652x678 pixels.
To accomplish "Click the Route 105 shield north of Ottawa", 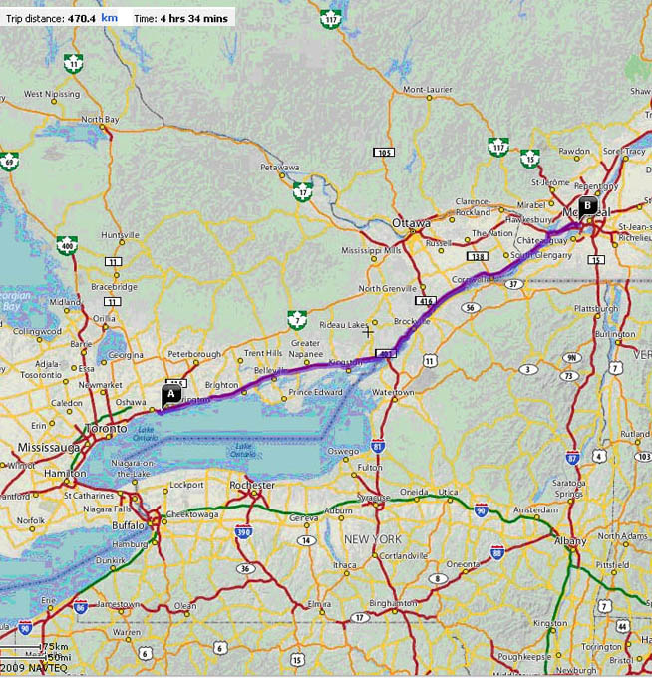I will [383, 152].
